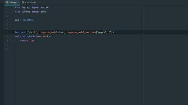Click the "pages" string in the exclude set
This screenshot has width=188, height=105.
pyautogui.click(x=101, y=32)
